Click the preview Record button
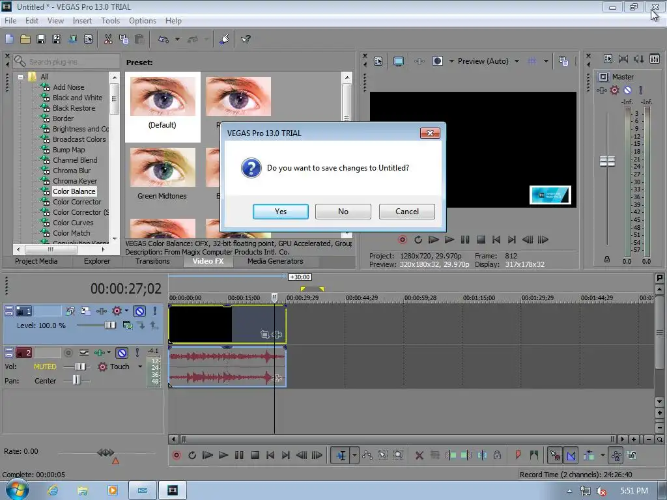Image resolution: width=667 pixels, height=500 pixels. pos(402,240)
